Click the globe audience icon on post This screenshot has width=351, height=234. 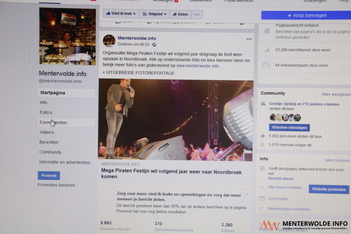point(154,45)
